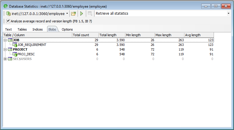Screen dimensions: 234x130
Task: Click PROJECT min length value 72
Action: [152, 49]
